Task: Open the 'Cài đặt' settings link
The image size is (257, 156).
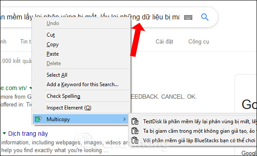Action: point(164,42)
